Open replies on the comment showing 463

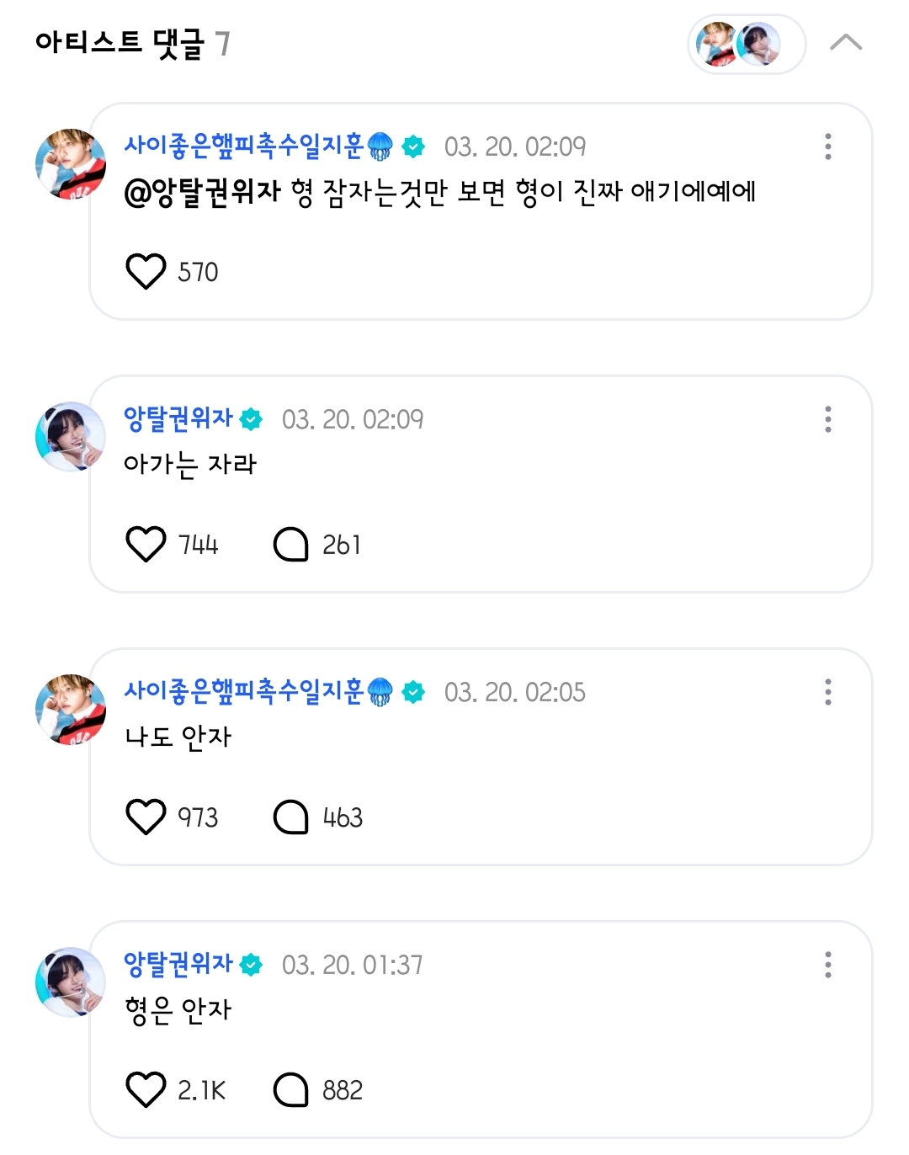click(x=291, y=817)
